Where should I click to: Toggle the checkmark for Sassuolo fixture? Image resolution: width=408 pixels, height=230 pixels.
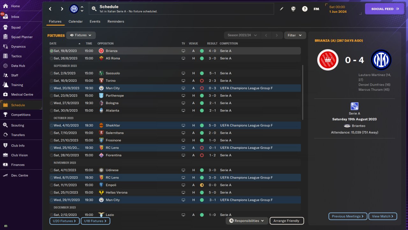(x=51, y=73)
